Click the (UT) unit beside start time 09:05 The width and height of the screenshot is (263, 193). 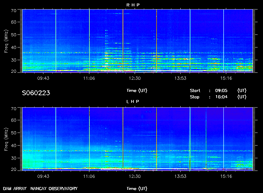pyautogui.click(x=242, y=90)
